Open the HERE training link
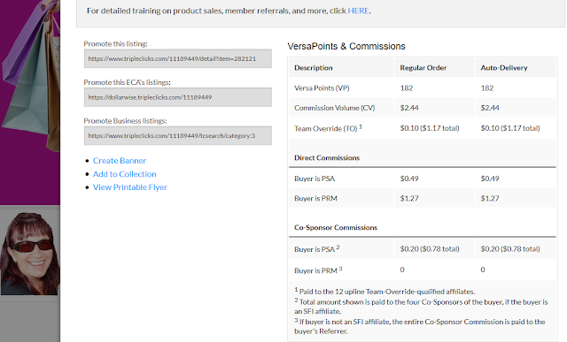The image size is (567, 342). pyautogui.click(x=358, y=11)
